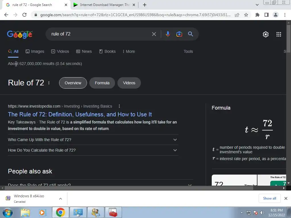Open download options for Windows 8 x64.iso
The width and height of the screenshot is (291, 218).
(61, 199)
